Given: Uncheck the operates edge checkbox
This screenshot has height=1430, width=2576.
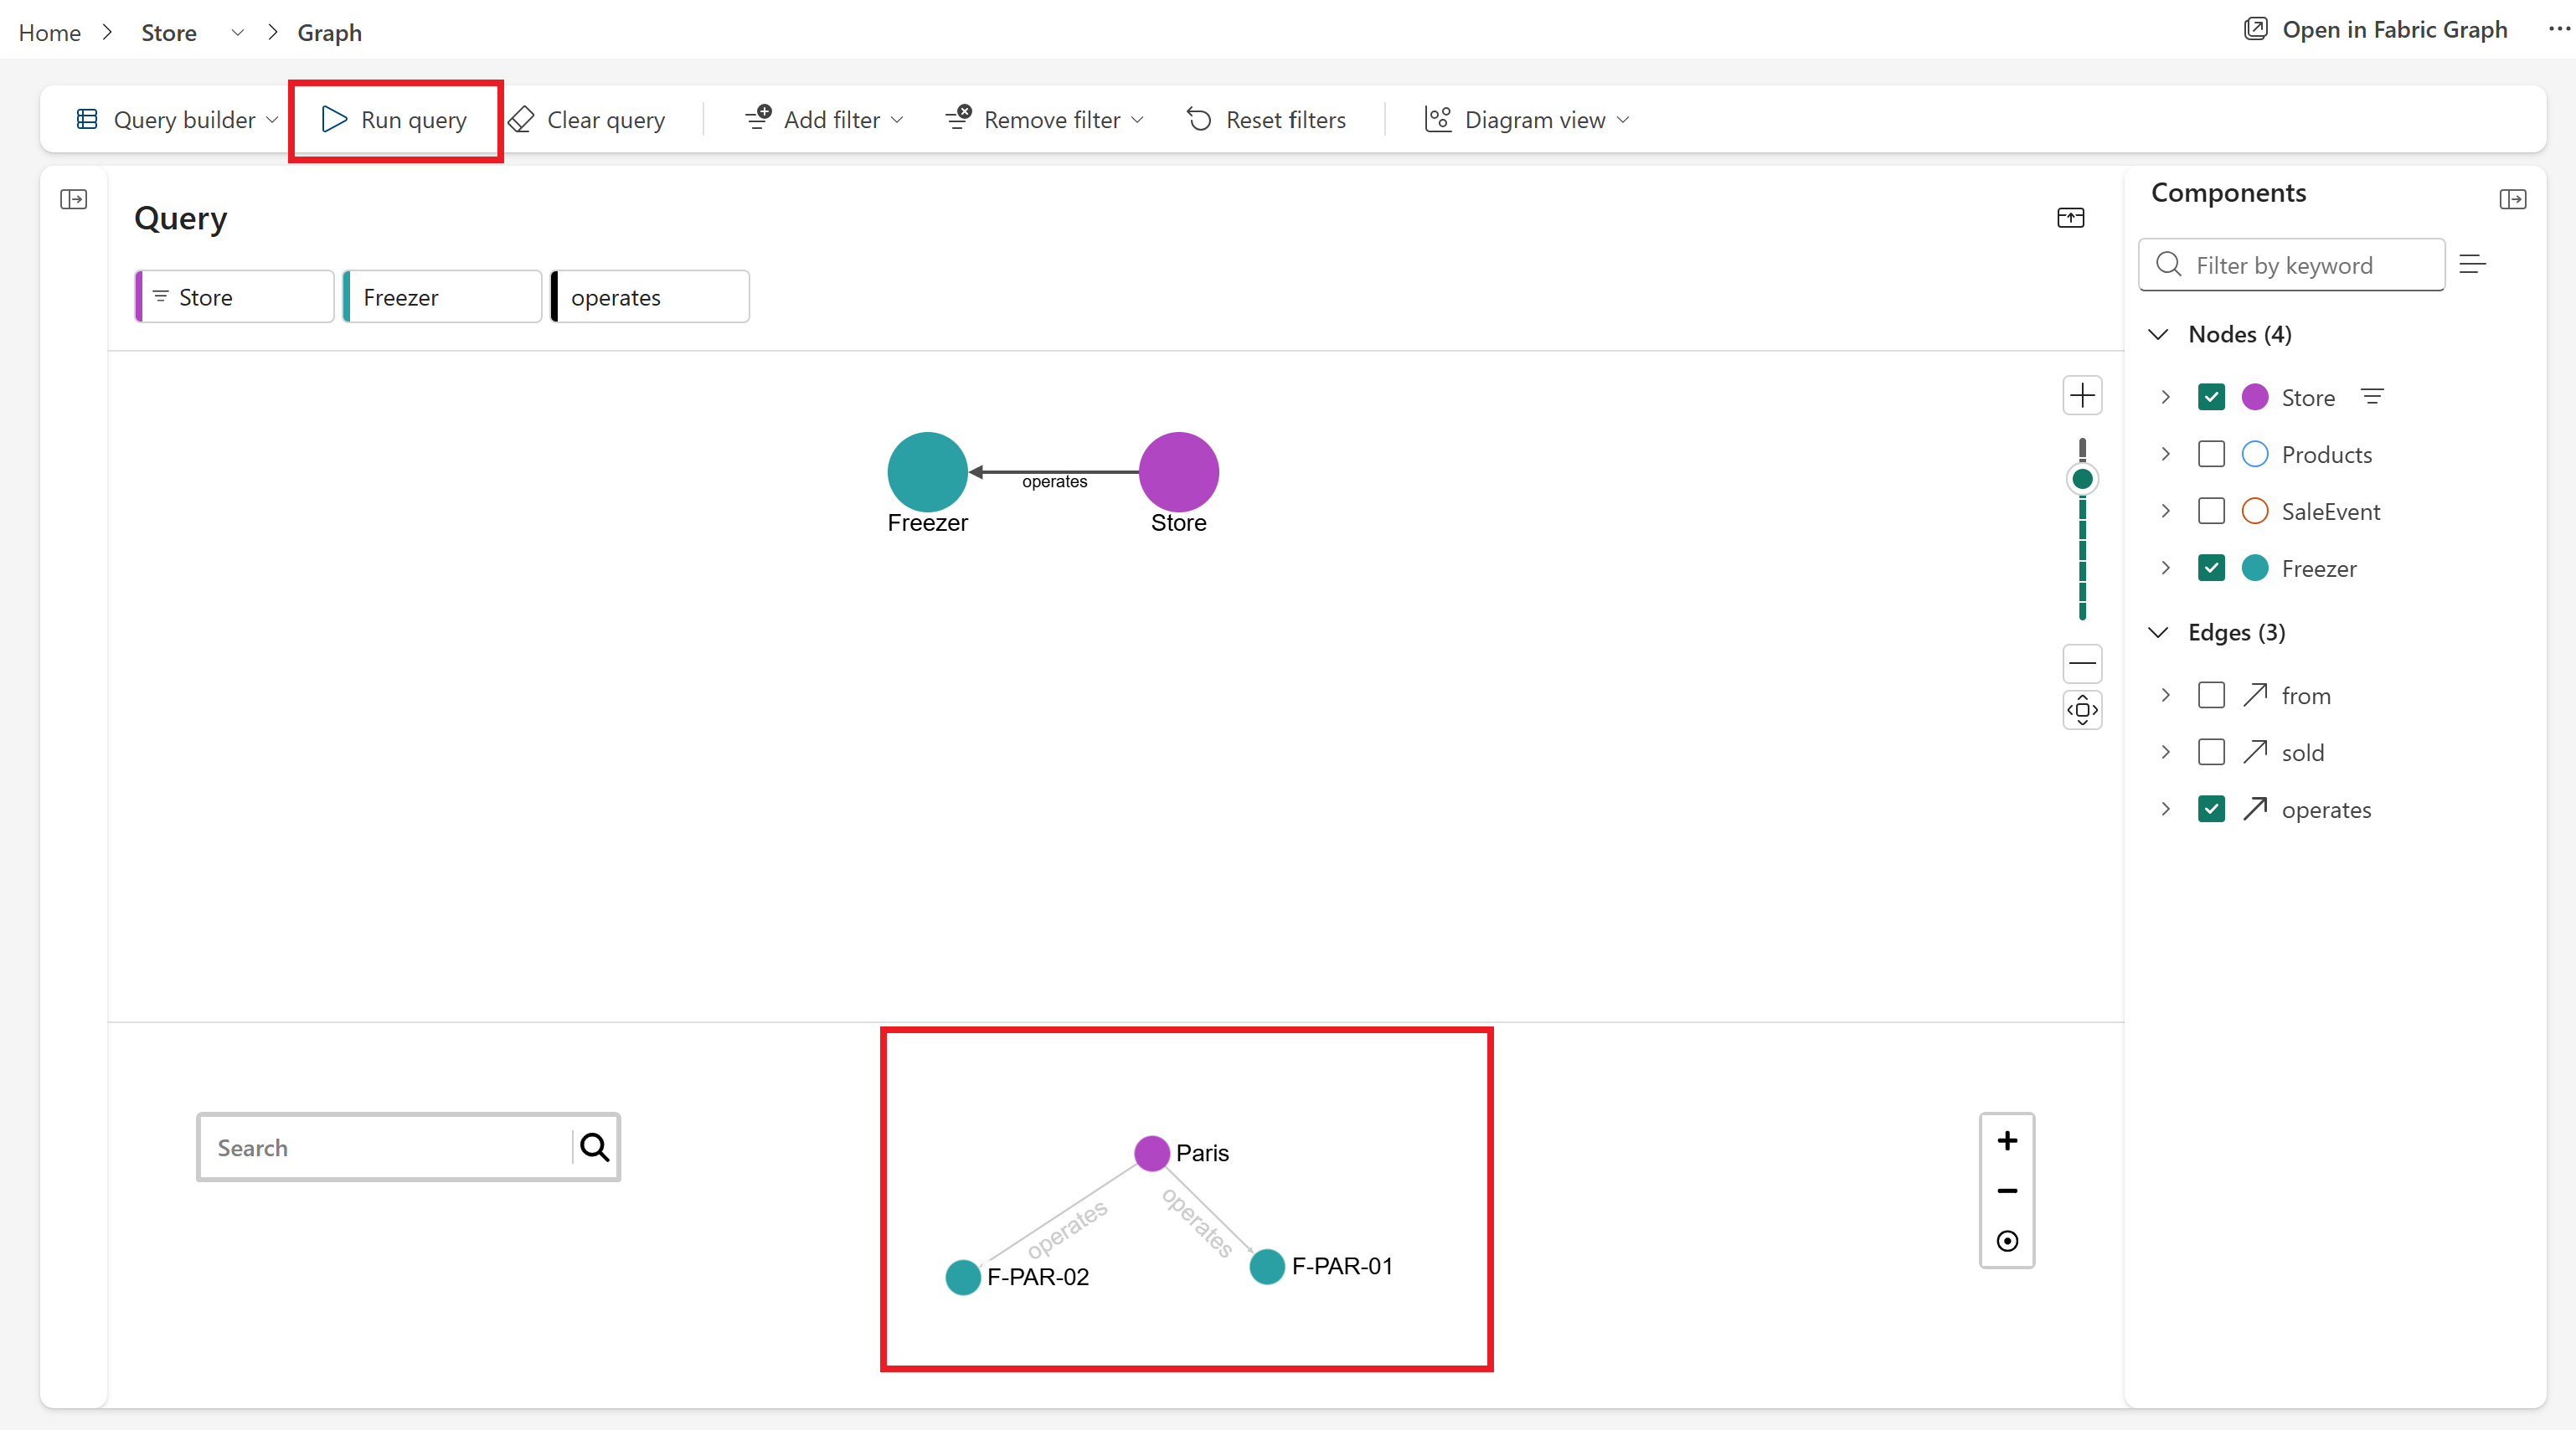Looking at the screenshot, I should (2211, 809).
